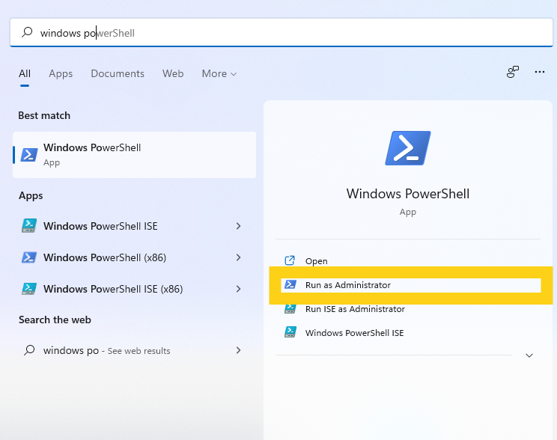
Task: Click the Windows PowerShell title in details pane
Action: [x=408, y=194]
